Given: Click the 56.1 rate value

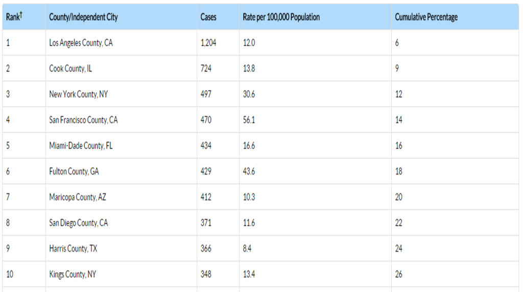Looking at the screenshot, I should point(249,120).
